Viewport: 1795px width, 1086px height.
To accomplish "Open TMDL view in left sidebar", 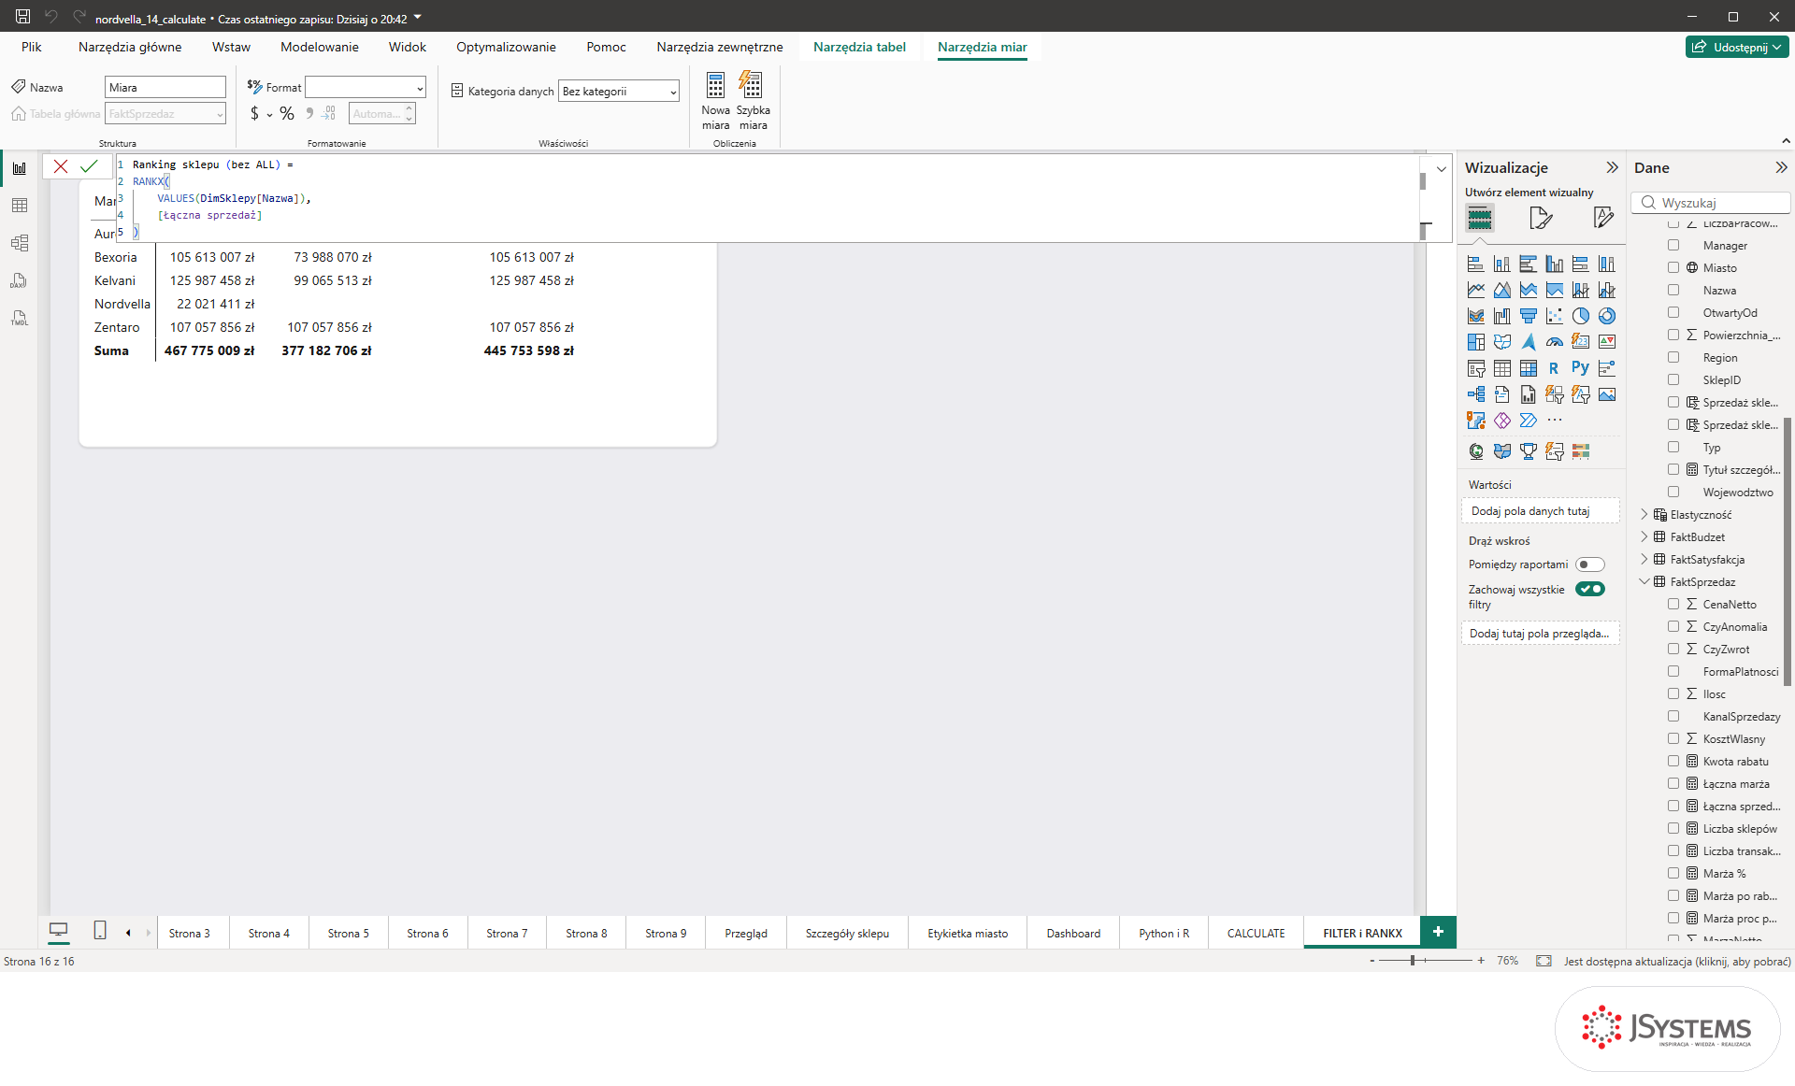I will pos(20,318).
